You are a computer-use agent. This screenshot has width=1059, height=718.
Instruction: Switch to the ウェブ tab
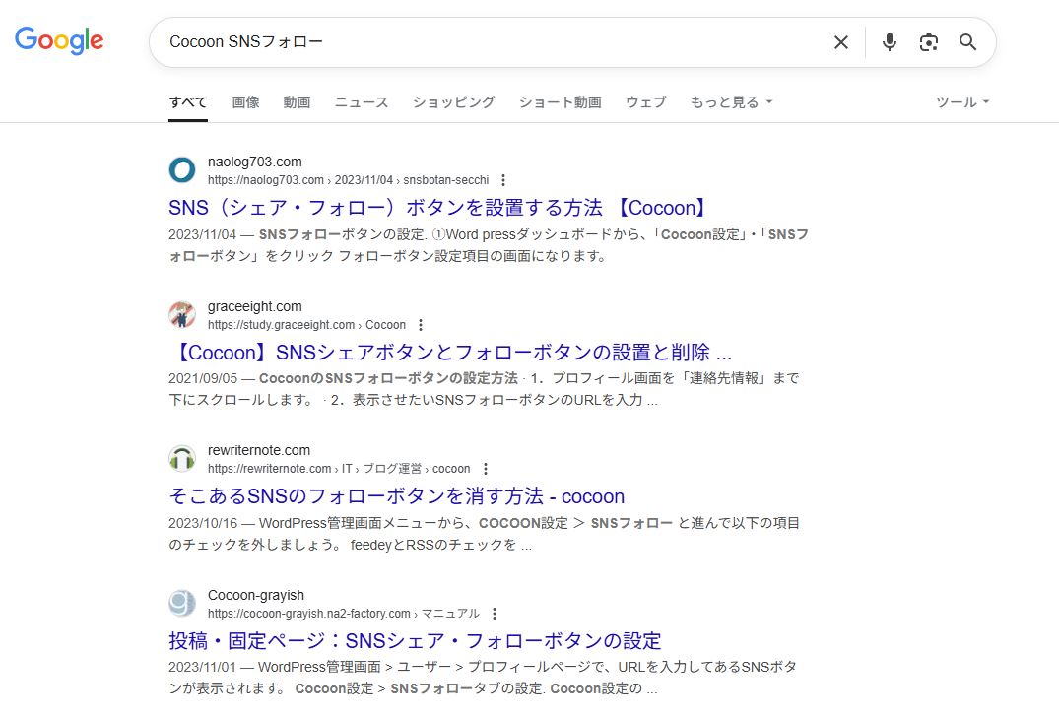(645, 102)
